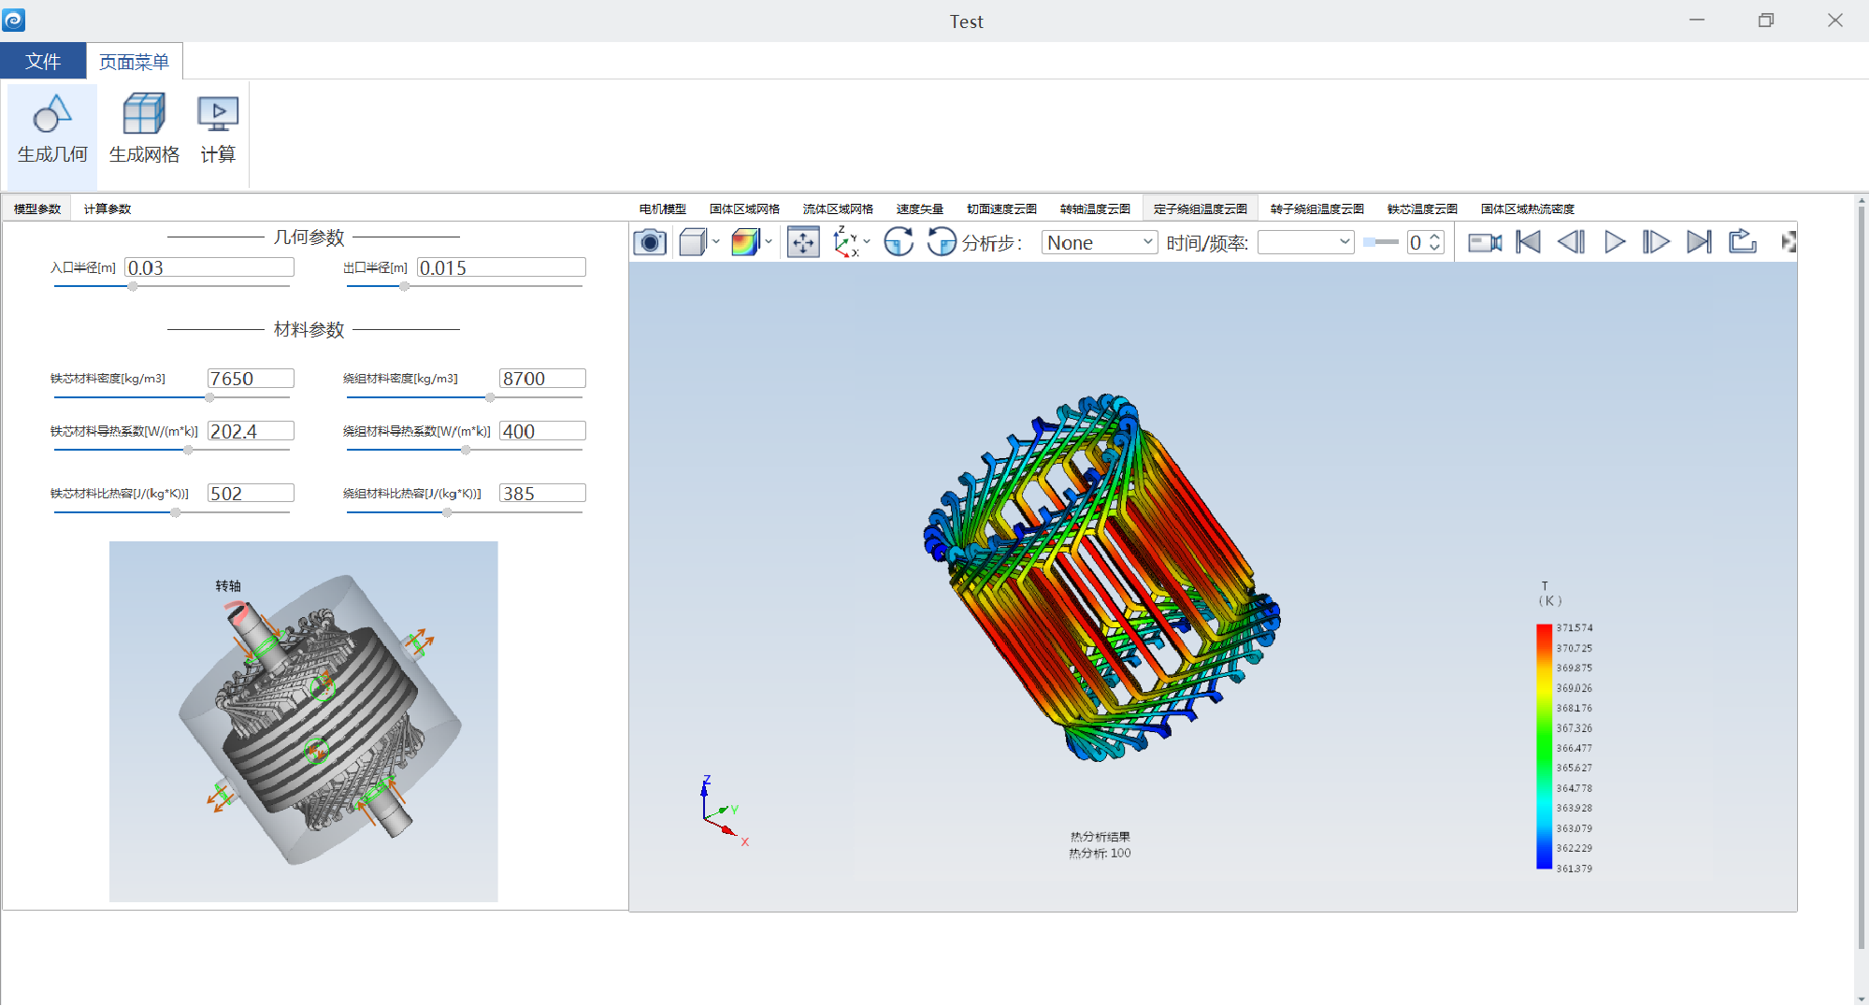Click the 出口半径 input field

coord(501,268)
